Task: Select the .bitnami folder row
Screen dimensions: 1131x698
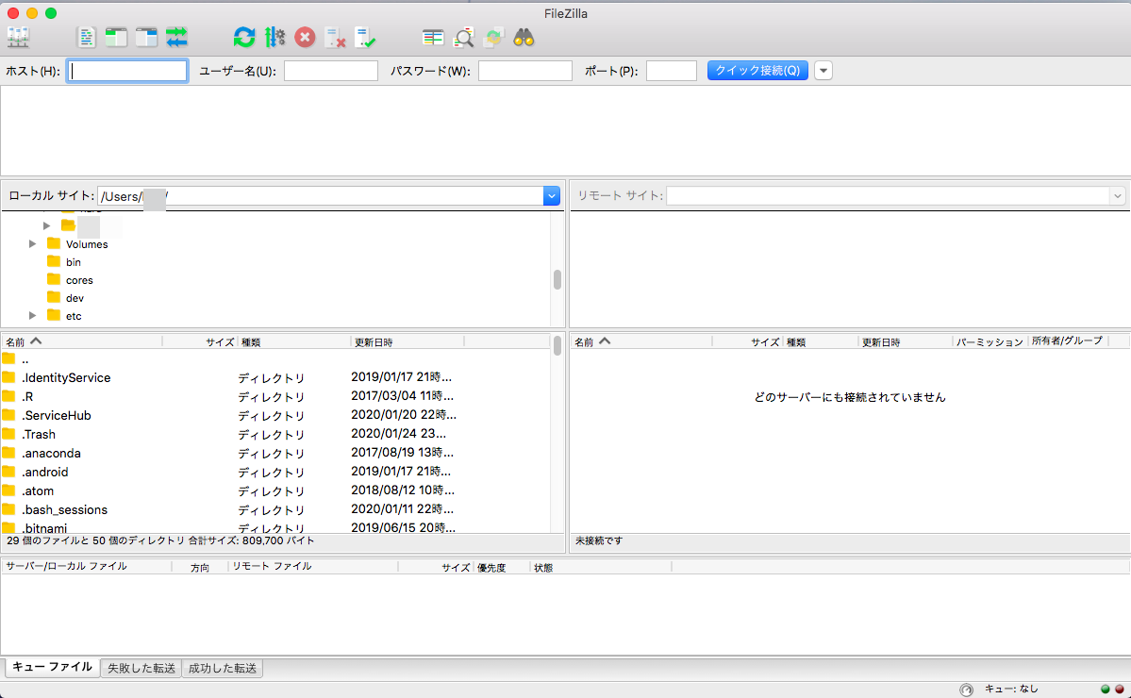Action: tap(275, 527)
